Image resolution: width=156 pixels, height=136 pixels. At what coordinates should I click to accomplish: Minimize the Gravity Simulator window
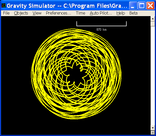(x=133, y=6)
